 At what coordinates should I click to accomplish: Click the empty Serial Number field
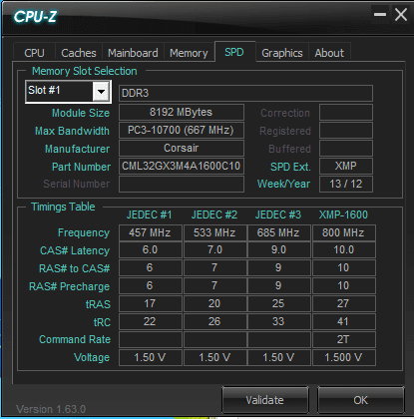(182, 184)
